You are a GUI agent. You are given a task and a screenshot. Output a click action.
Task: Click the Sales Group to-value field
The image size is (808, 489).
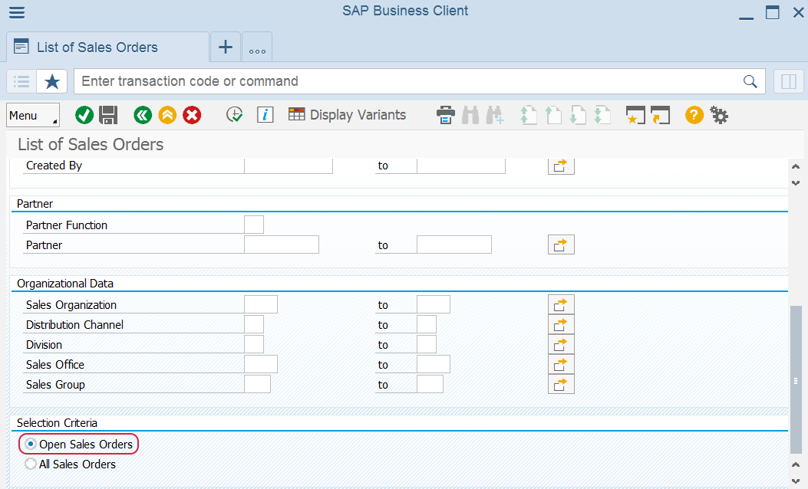(x=430, y=384)
